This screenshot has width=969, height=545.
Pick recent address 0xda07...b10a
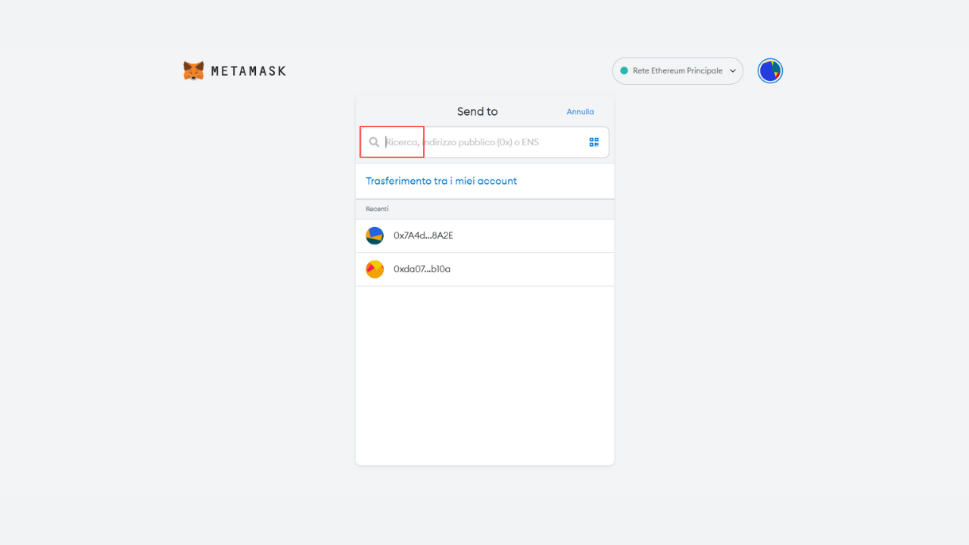pyautogui.click(x=484, y=269)
